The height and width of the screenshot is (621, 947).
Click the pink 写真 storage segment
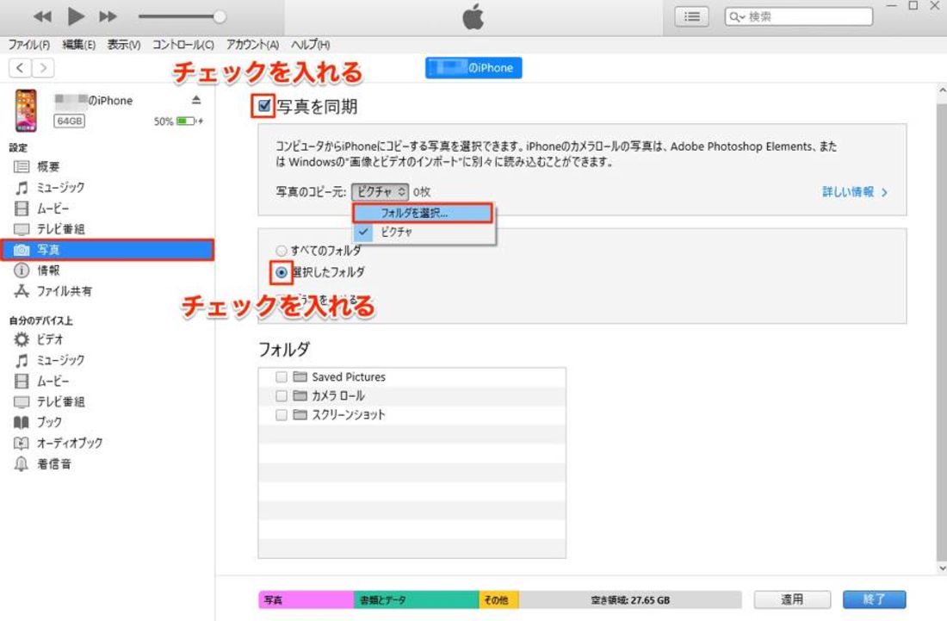[x=306, y=599]
